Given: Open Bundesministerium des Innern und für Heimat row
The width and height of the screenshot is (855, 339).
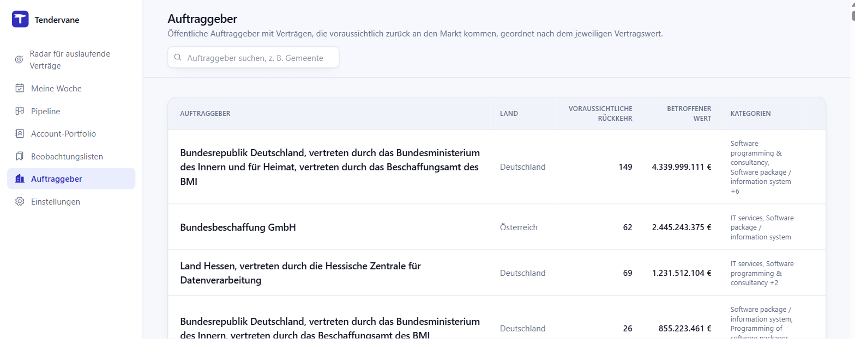Looking at the screenshot, I should [x=497, y=167].
